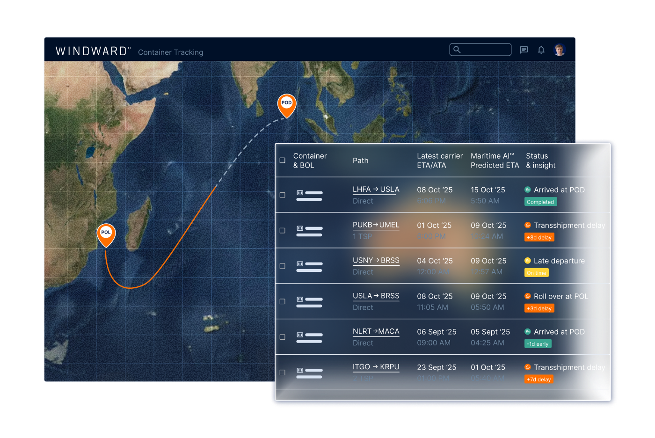This screenshot has width=655, height=438.
Task: Click the container icon in the LHFA→USLA row
Action: pyautogui.click(x=299, y=192)
